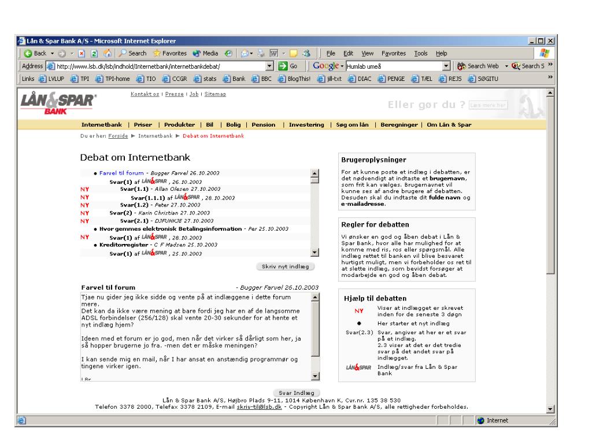Screen dimensions: 592x444
Task: Click the Go button beside address bar
Action: [x=288, y=66]
